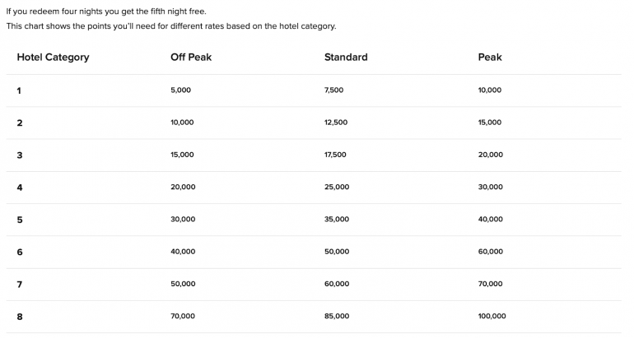Click the Hotel Category column header
Viewport: 634px width, 338px height.
[53, 58]
